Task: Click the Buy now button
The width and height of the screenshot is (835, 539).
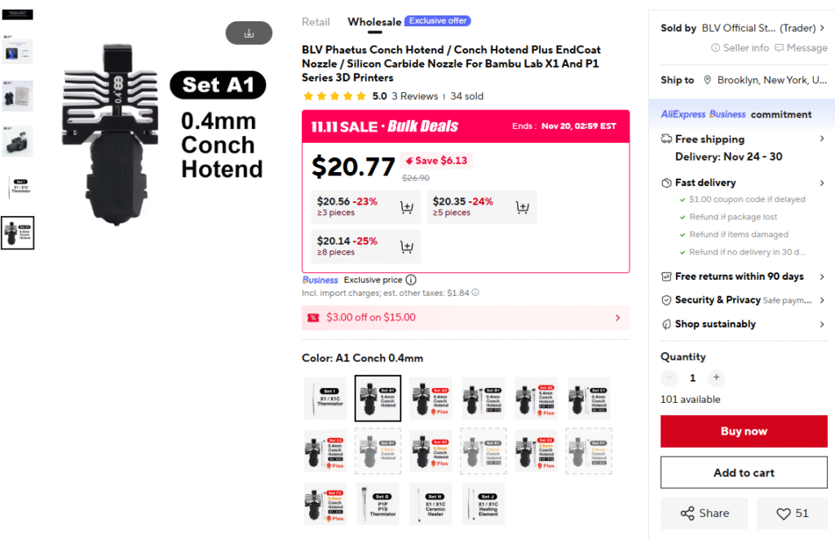Action: tap(744, 431)
